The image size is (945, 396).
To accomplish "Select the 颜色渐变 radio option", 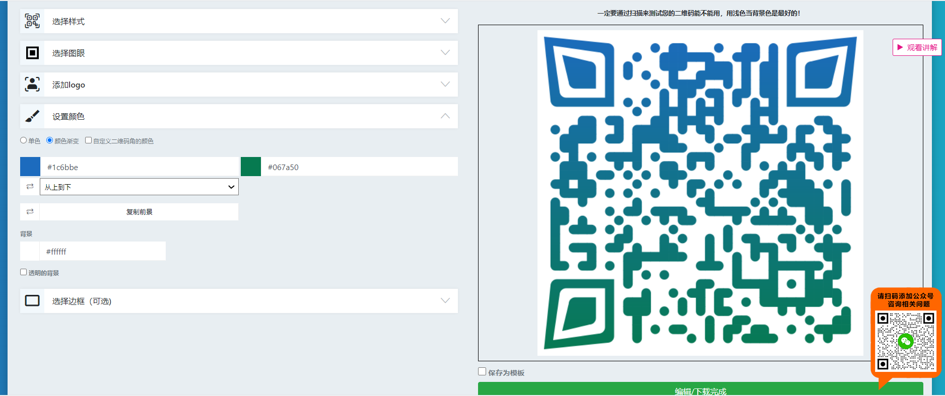I will tap(49, 140).
